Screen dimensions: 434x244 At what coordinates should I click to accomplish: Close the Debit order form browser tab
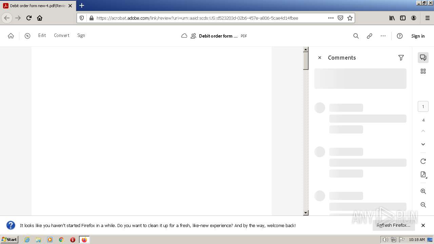pos(70,6)
